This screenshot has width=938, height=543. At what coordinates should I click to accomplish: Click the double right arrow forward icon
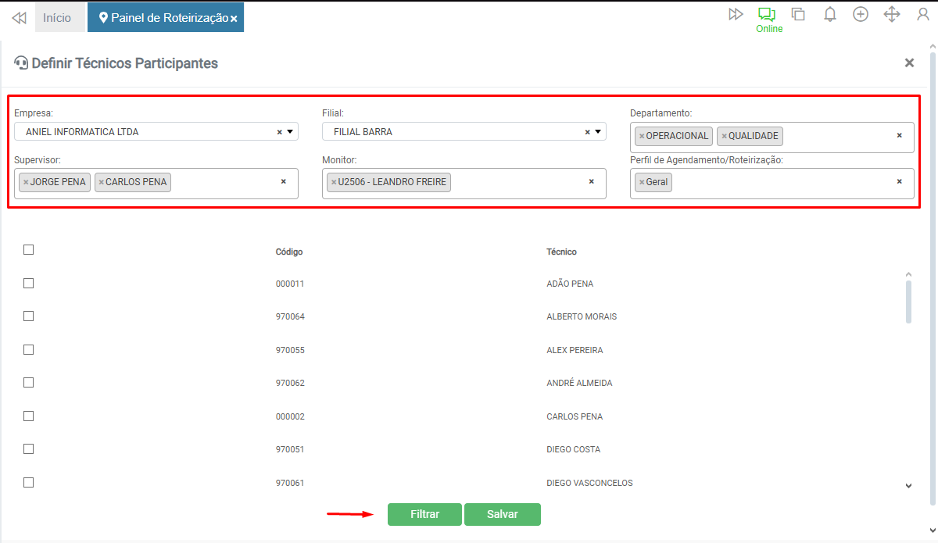736,14
